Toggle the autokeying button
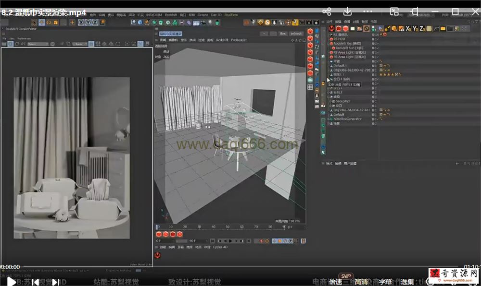Image resolution: width=481 pixels, height=286 pixels. pyautogui.click(x=267, y=241)
